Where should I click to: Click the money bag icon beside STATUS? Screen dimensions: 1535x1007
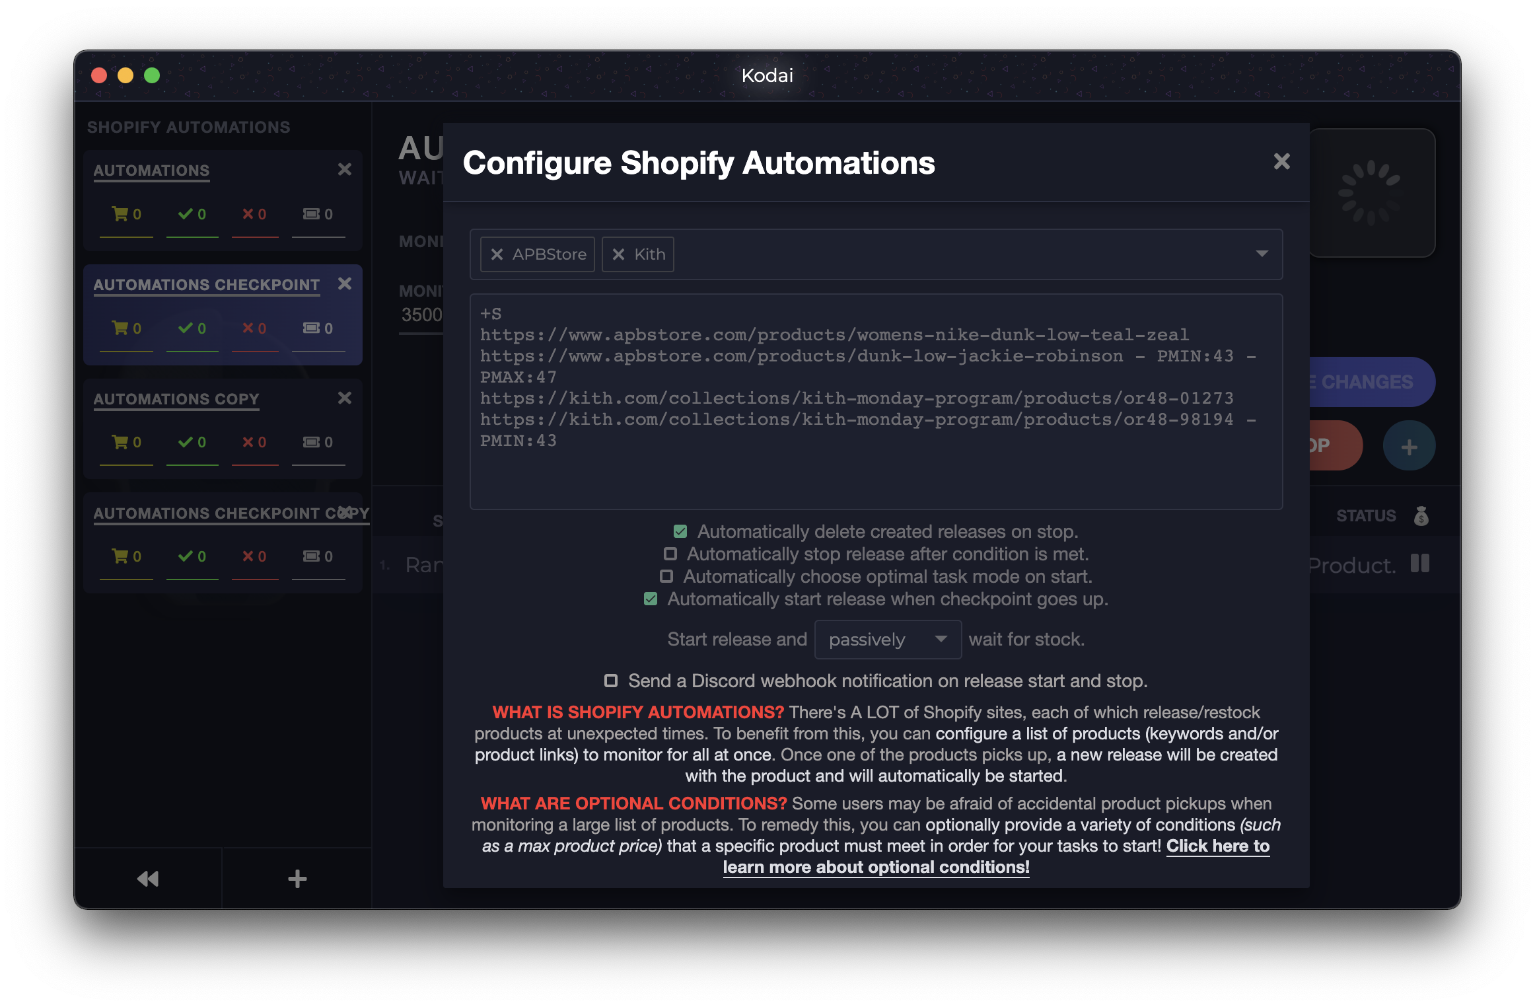(1421, 515)
